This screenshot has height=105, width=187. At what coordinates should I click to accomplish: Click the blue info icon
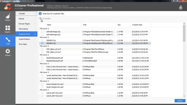(x=40, y=14)
